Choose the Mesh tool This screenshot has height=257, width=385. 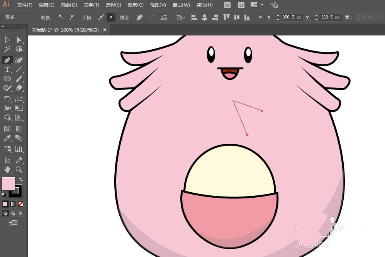click(7, 129)
